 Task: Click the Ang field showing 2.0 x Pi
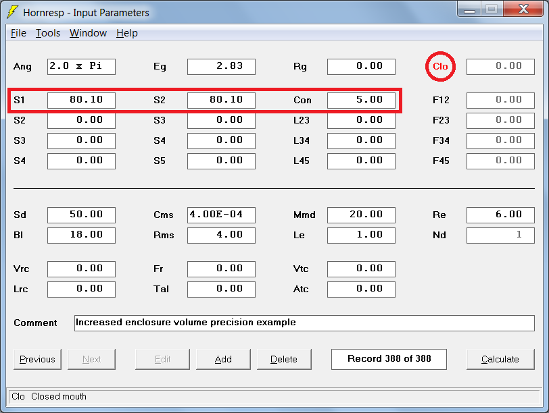tap(81, 67)
